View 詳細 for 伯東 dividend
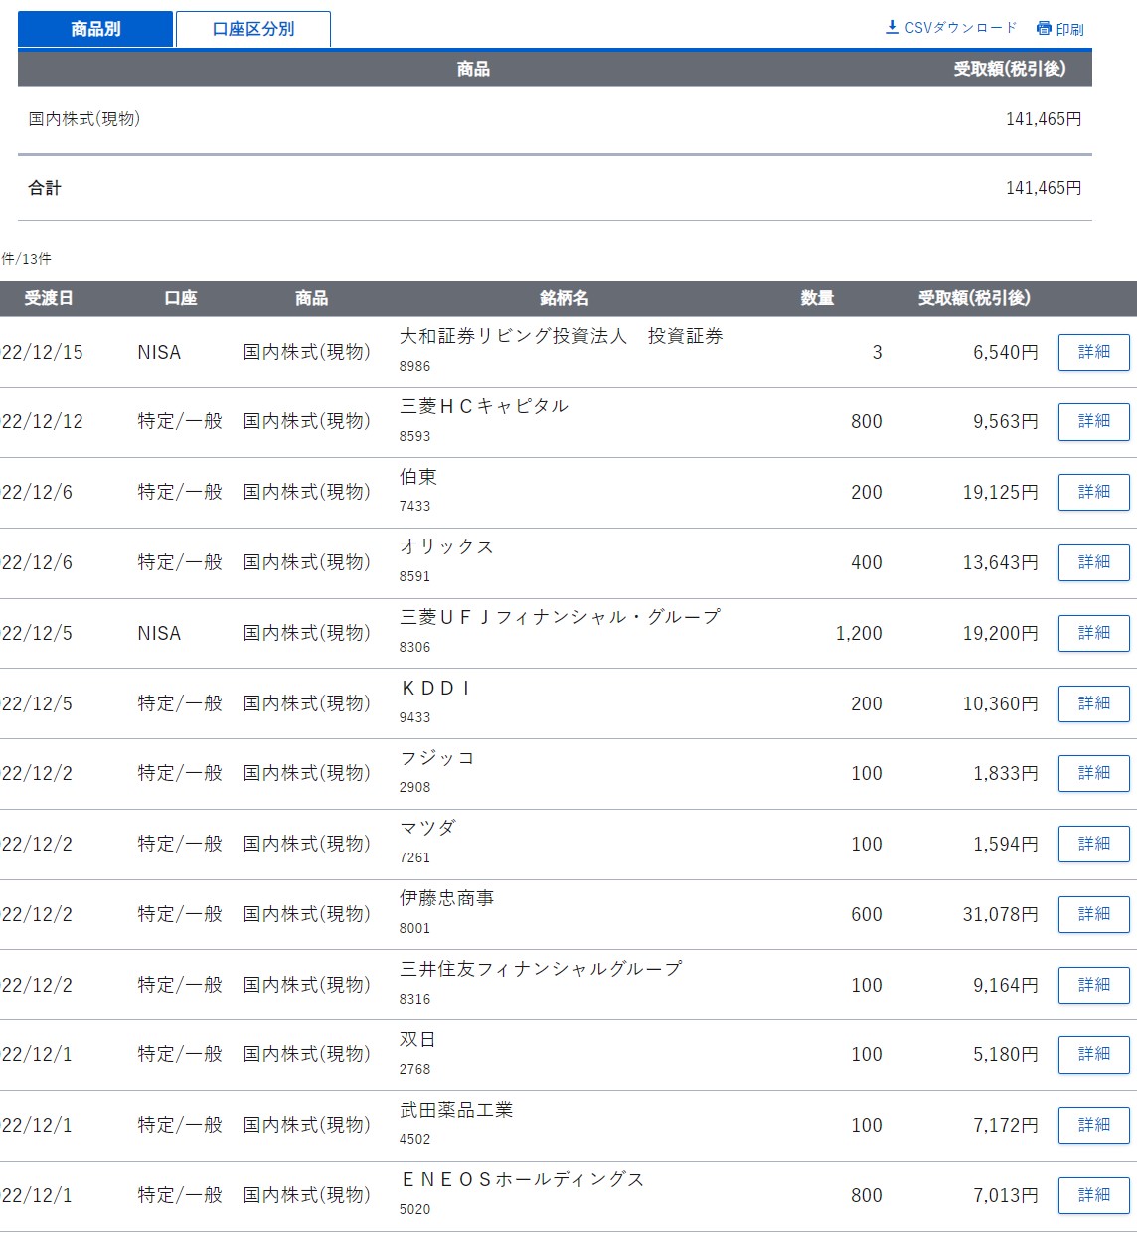 point(1093,492)
